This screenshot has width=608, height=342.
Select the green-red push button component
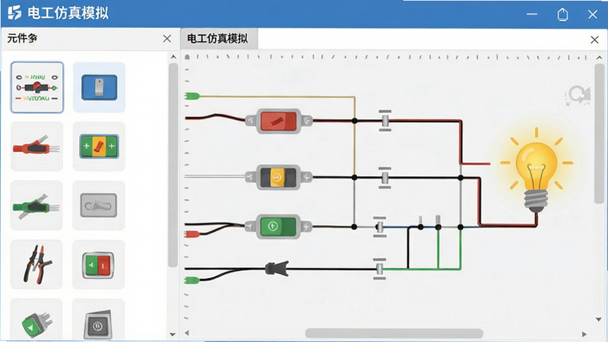coord(99,264)
